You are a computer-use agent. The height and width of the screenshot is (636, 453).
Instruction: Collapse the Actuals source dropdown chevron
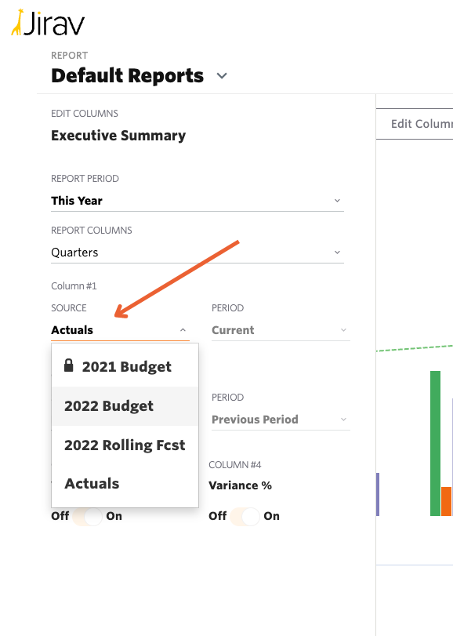point(182,329)
